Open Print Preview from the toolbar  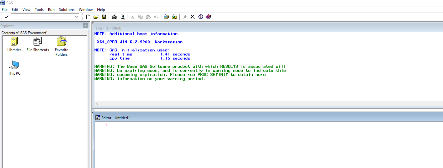(122, 17)
